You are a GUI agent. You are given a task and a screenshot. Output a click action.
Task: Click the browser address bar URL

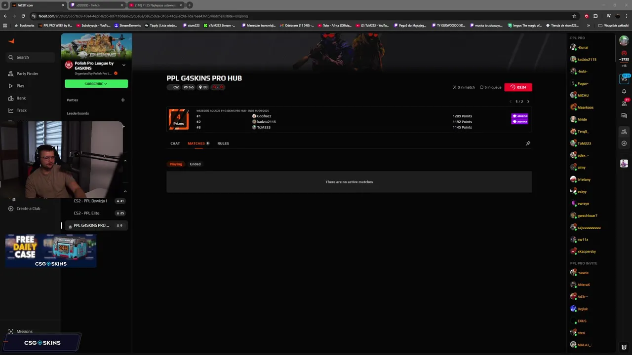[x=143, y=16]
